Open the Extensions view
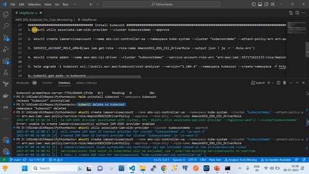309x174 pixels. coord(6,61)
